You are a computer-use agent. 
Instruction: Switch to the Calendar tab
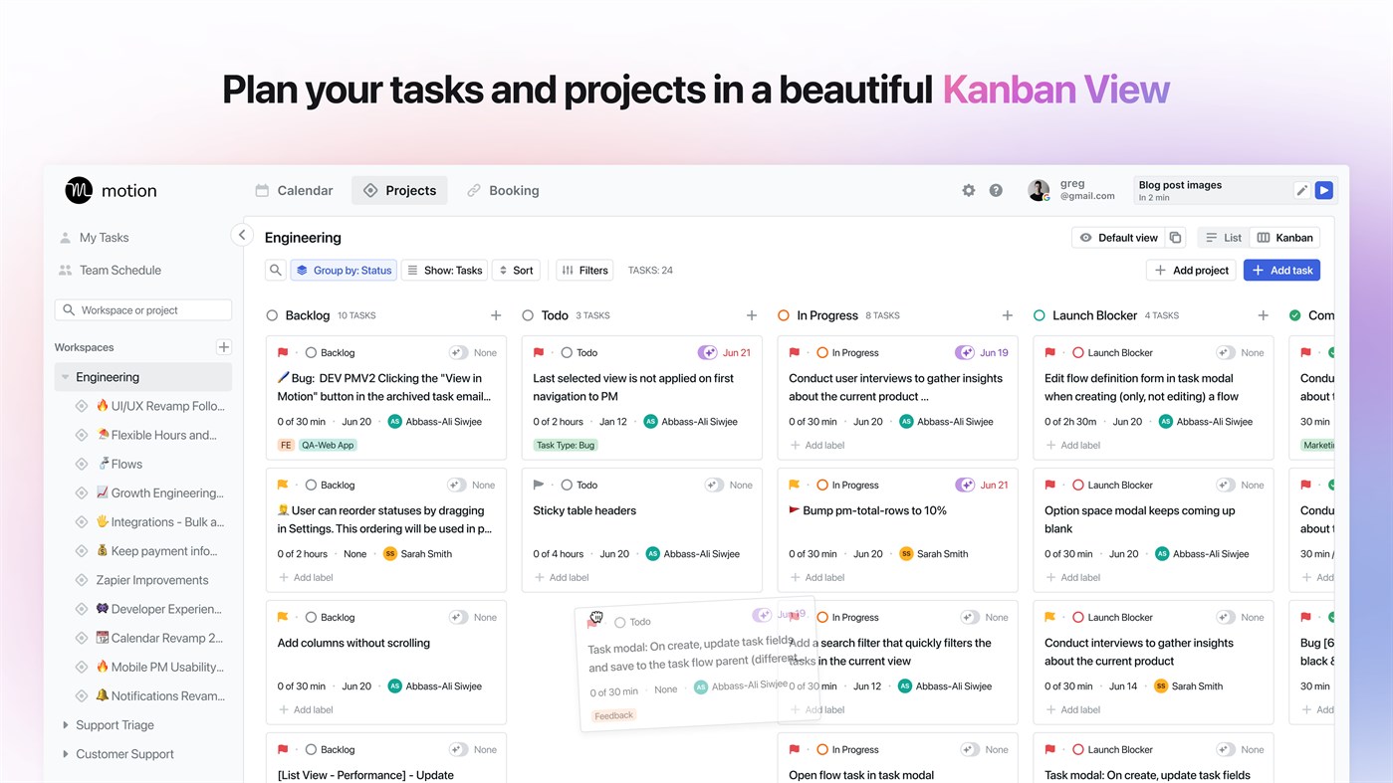[x=294, y=189]
